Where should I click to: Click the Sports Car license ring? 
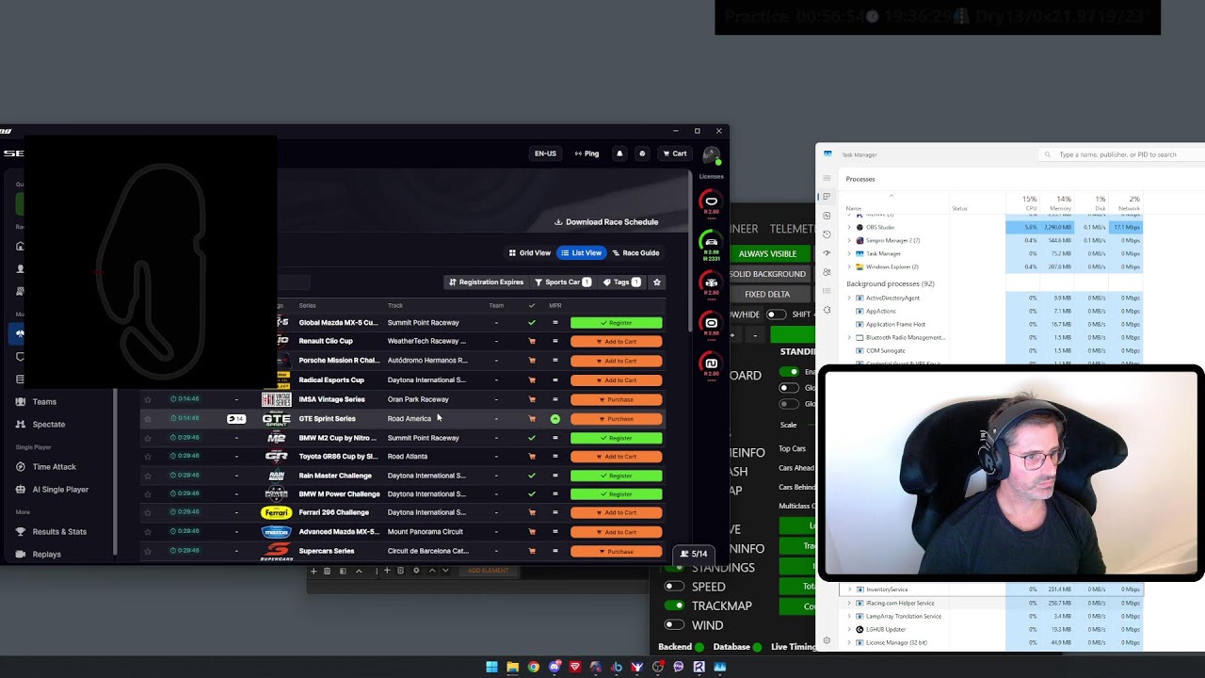point(712,242)
